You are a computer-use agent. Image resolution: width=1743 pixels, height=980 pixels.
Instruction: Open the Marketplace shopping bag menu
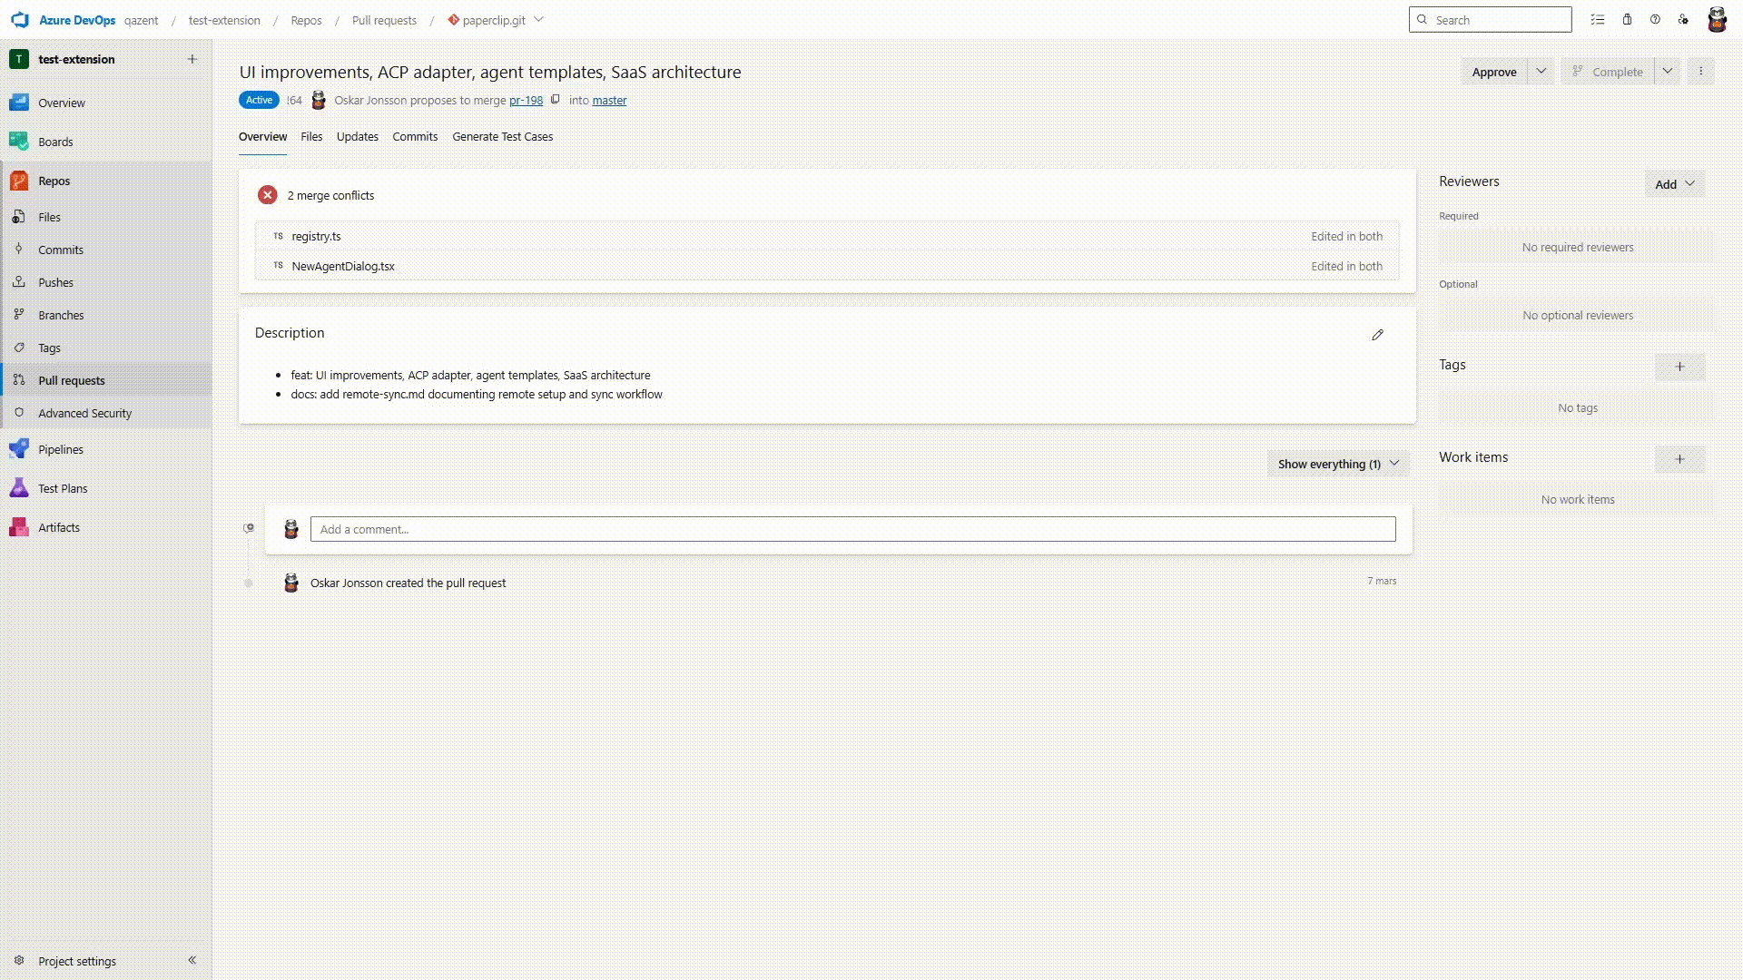[1627, 19]
